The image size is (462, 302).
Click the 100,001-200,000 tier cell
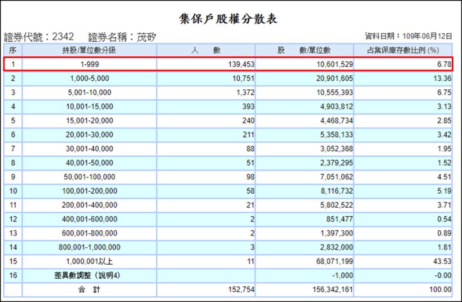89,191
